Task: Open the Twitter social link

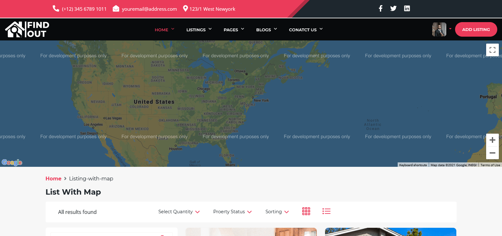Action: [394, 9]
